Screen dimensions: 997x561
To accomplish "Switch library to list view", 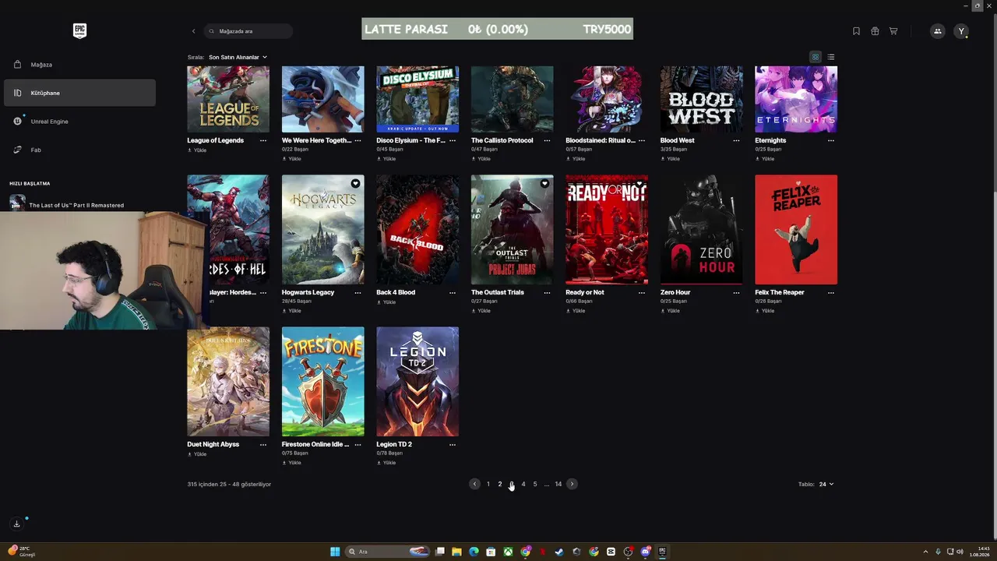I will tap(831, 57).
